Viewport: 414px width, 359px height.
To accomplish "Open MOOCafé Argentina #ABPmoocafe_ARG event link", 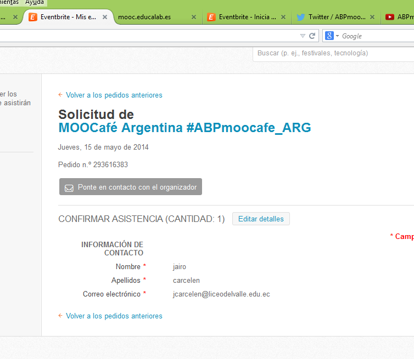I will 184,128.
